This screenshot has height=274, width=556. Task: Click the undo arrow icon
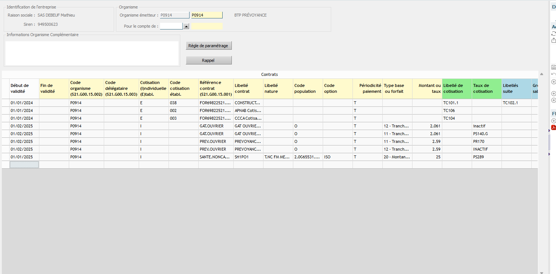click(553, 74)
